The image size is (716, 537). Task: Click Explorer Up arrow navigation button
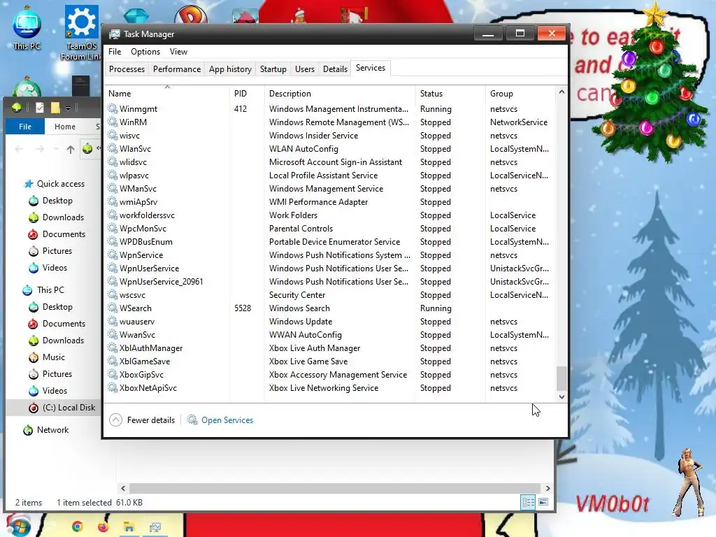click(x=71, y=149)
